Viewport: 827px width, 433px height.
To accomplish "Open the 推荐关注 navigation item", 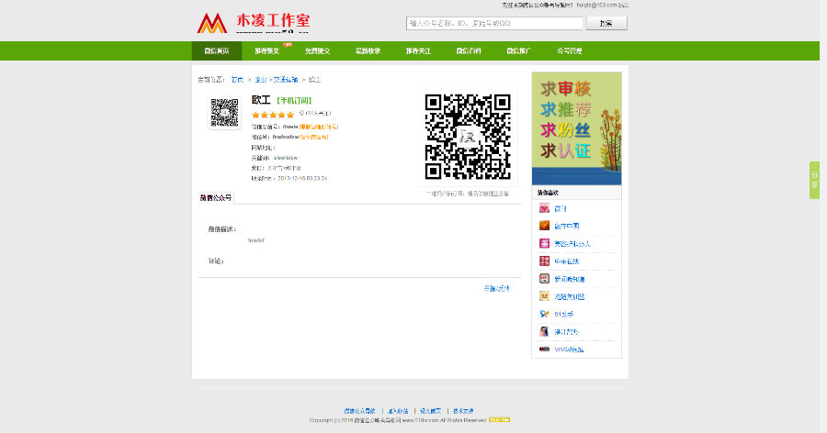I will coord(418,51).
